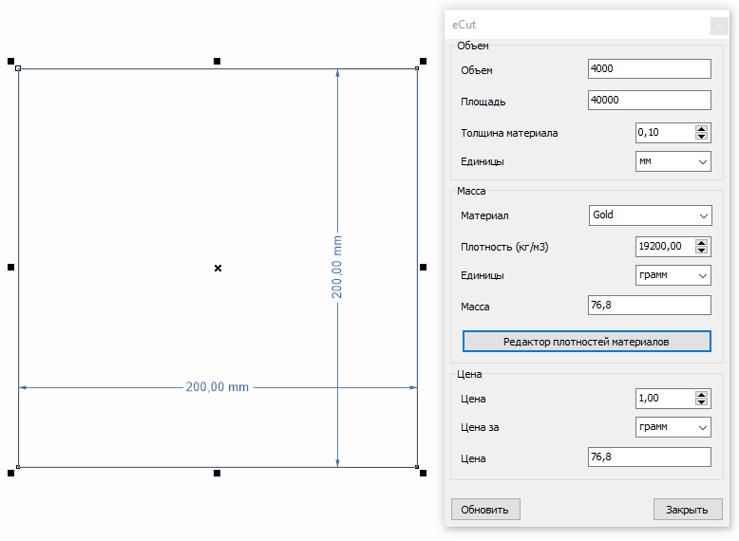Click the Плотность (кг/м3) label
The image size is (739, 541).
click(504, 247)
